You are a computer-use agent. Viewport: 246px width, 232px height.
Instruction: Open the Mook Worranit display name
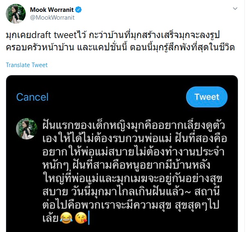[x=52, y=10]
